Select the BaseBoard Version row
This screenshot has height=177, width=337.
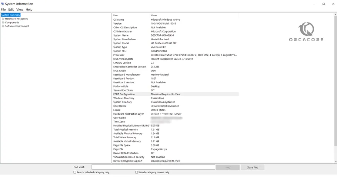click(x=176, y=82)
